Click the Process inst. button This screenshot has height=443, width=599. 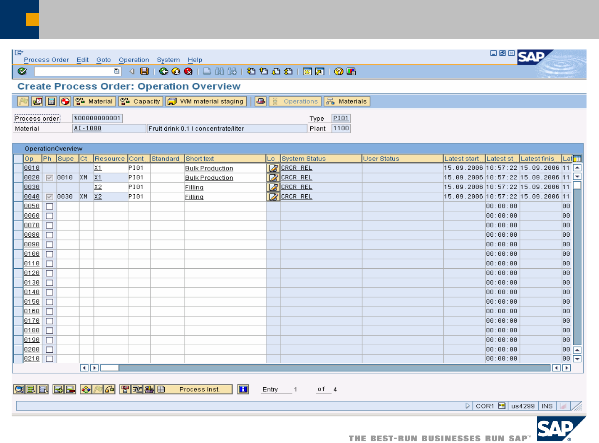199,389
